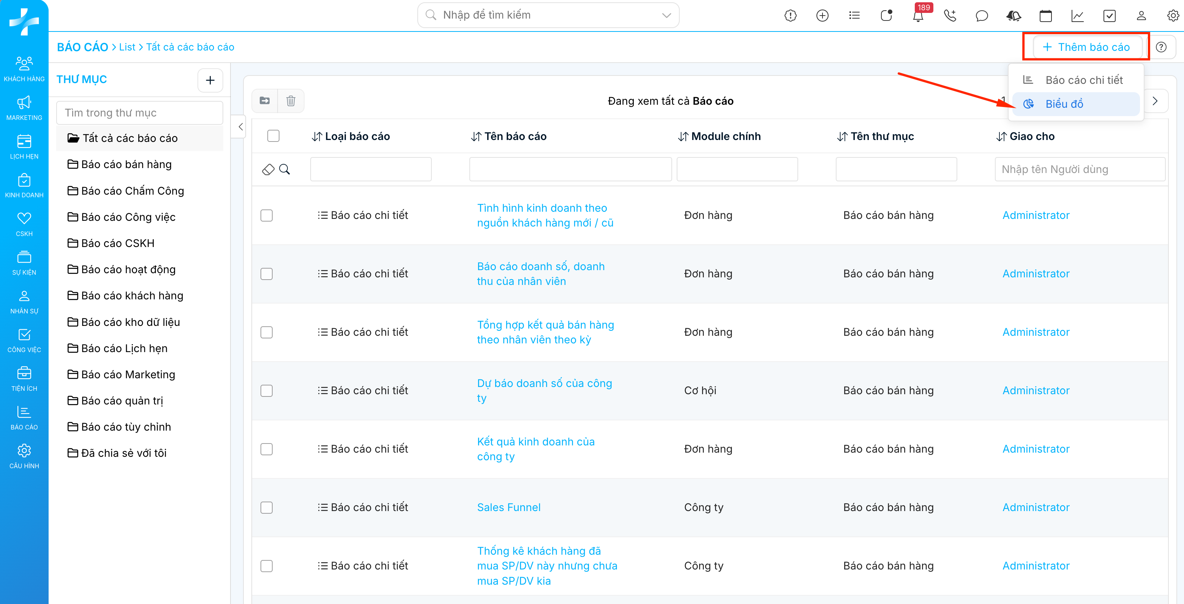Click the chat bubble icon in top bar
1184x604 pixels.
(x=981, y=16)
